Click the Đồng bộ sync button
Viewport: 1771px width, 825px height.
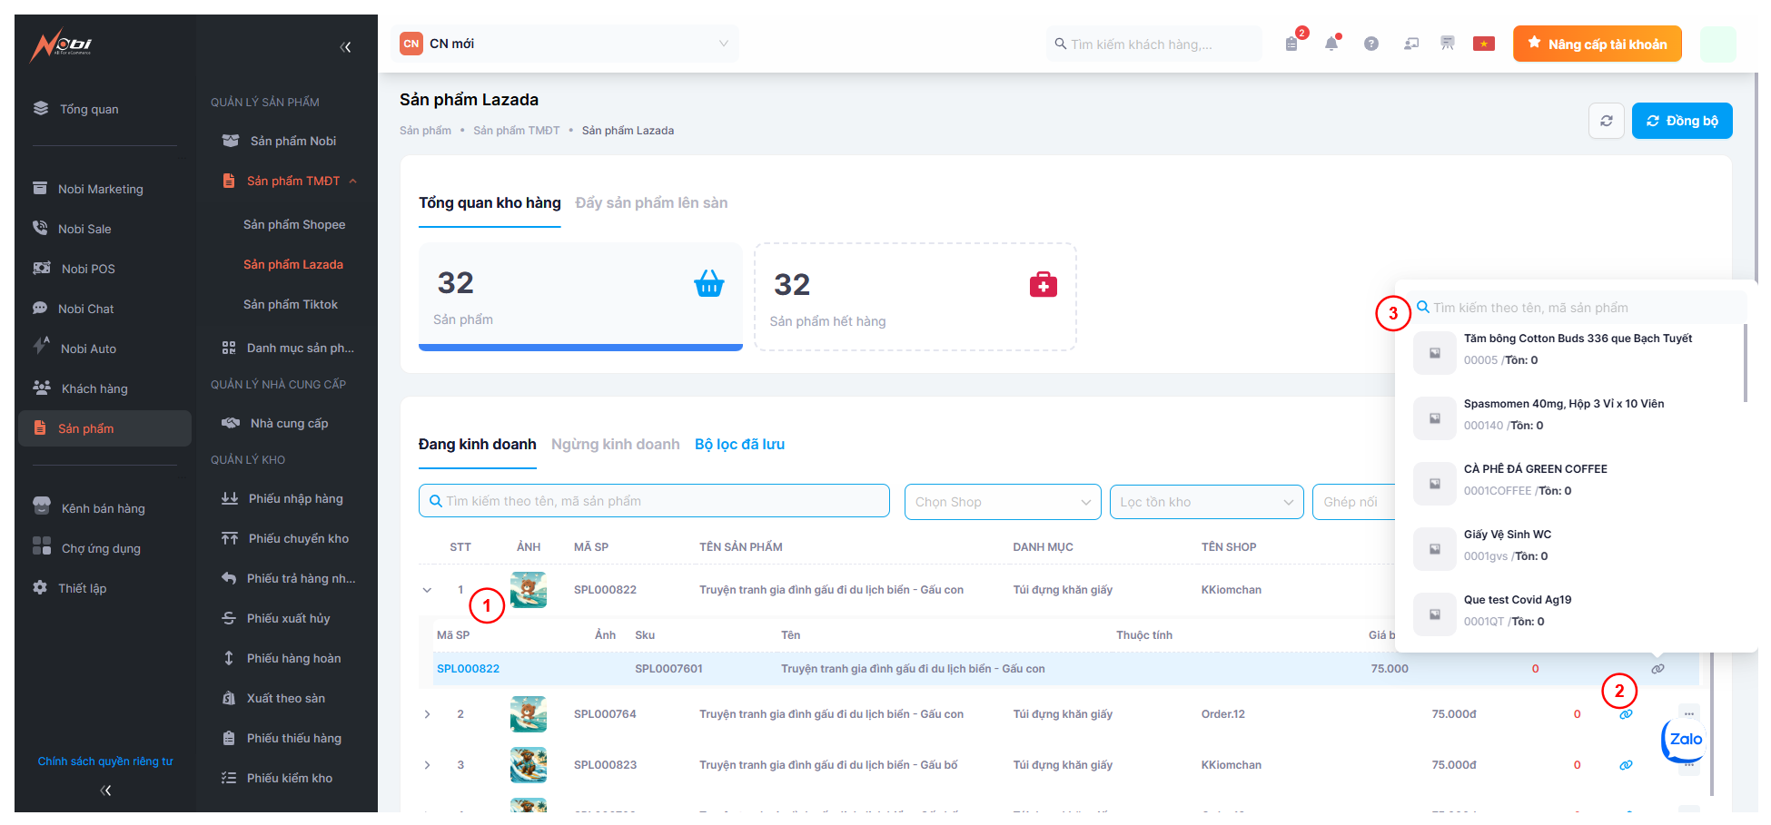pyautogui.click(x=1681, y=121)
